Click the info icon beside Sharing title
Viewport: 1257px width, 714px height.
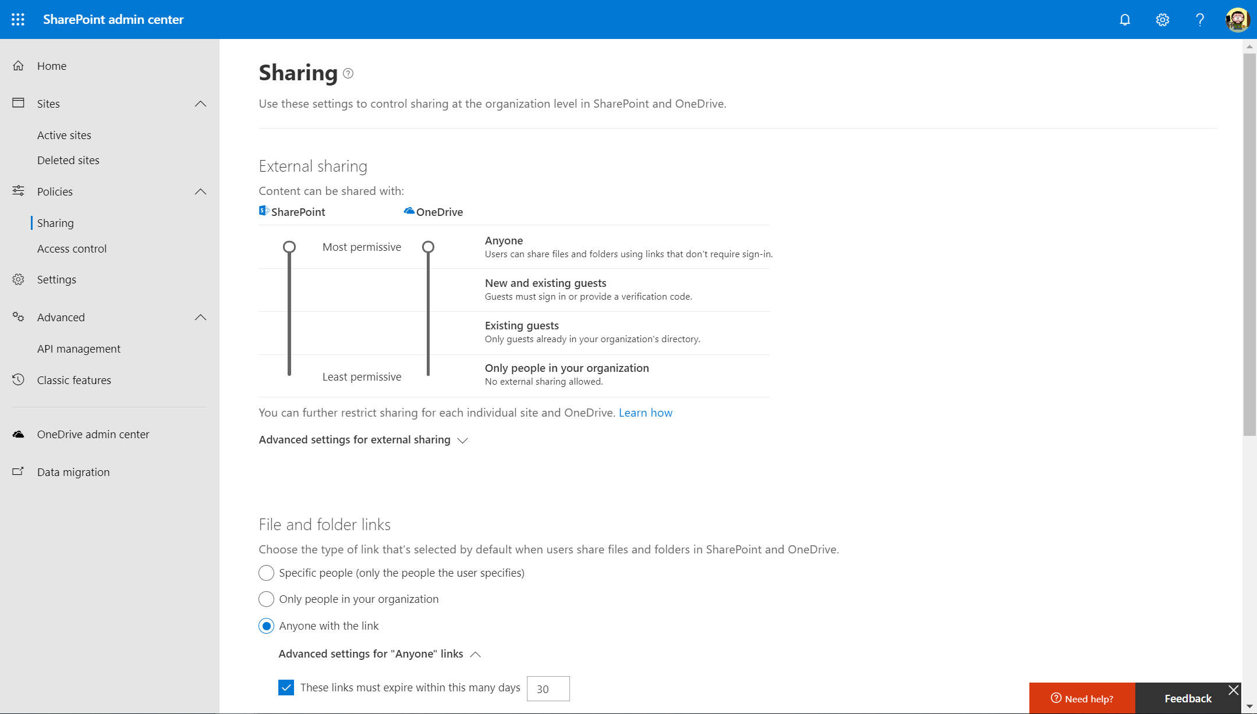(348, 73)
